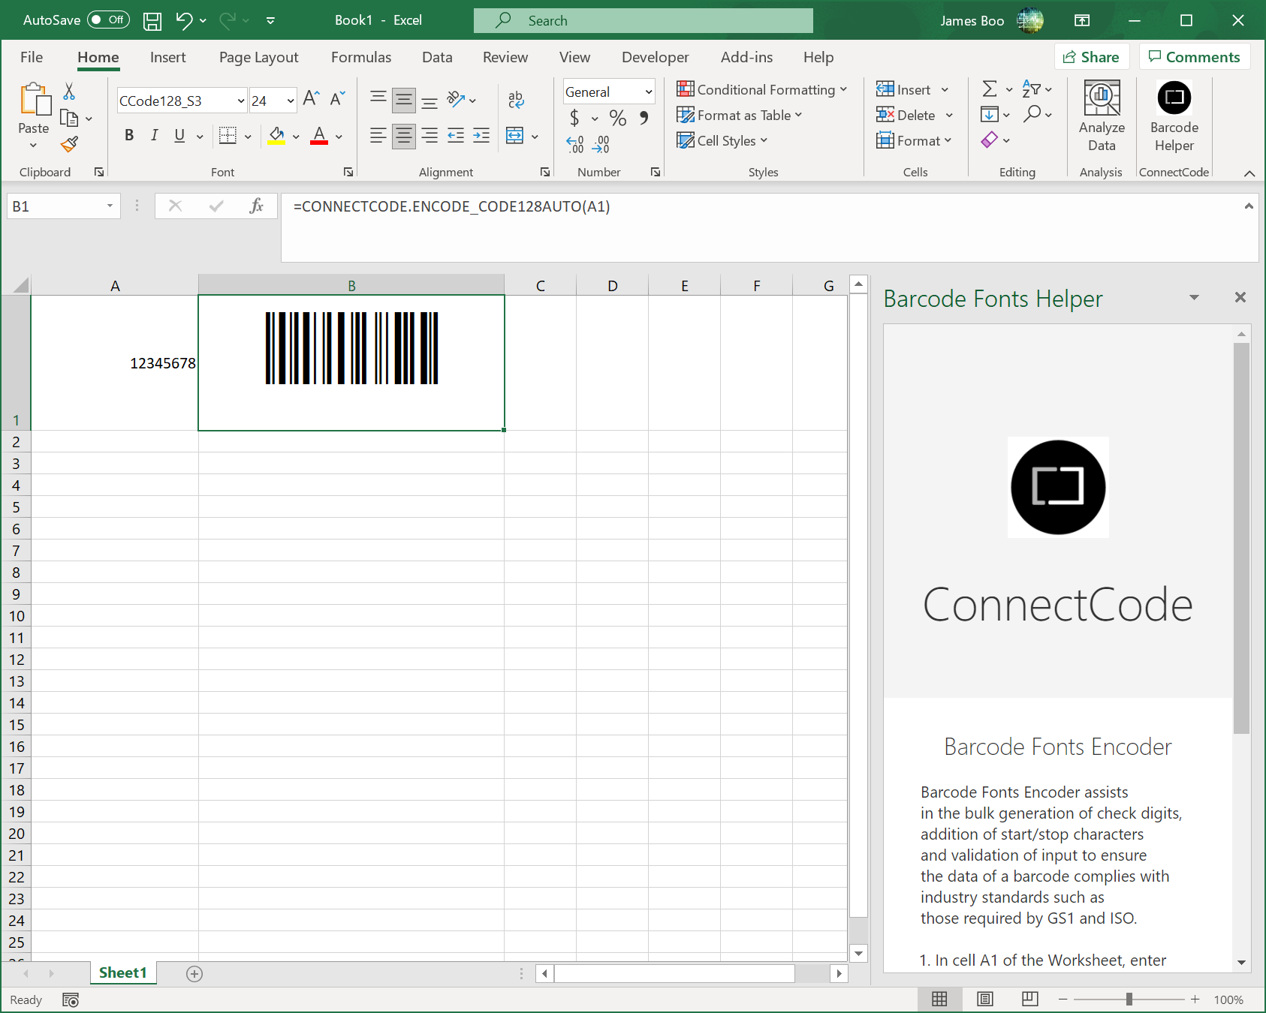The image size is (1266, 1013).
Task: Click the Merge & Center icon
Action: click(x=515, y=136)
